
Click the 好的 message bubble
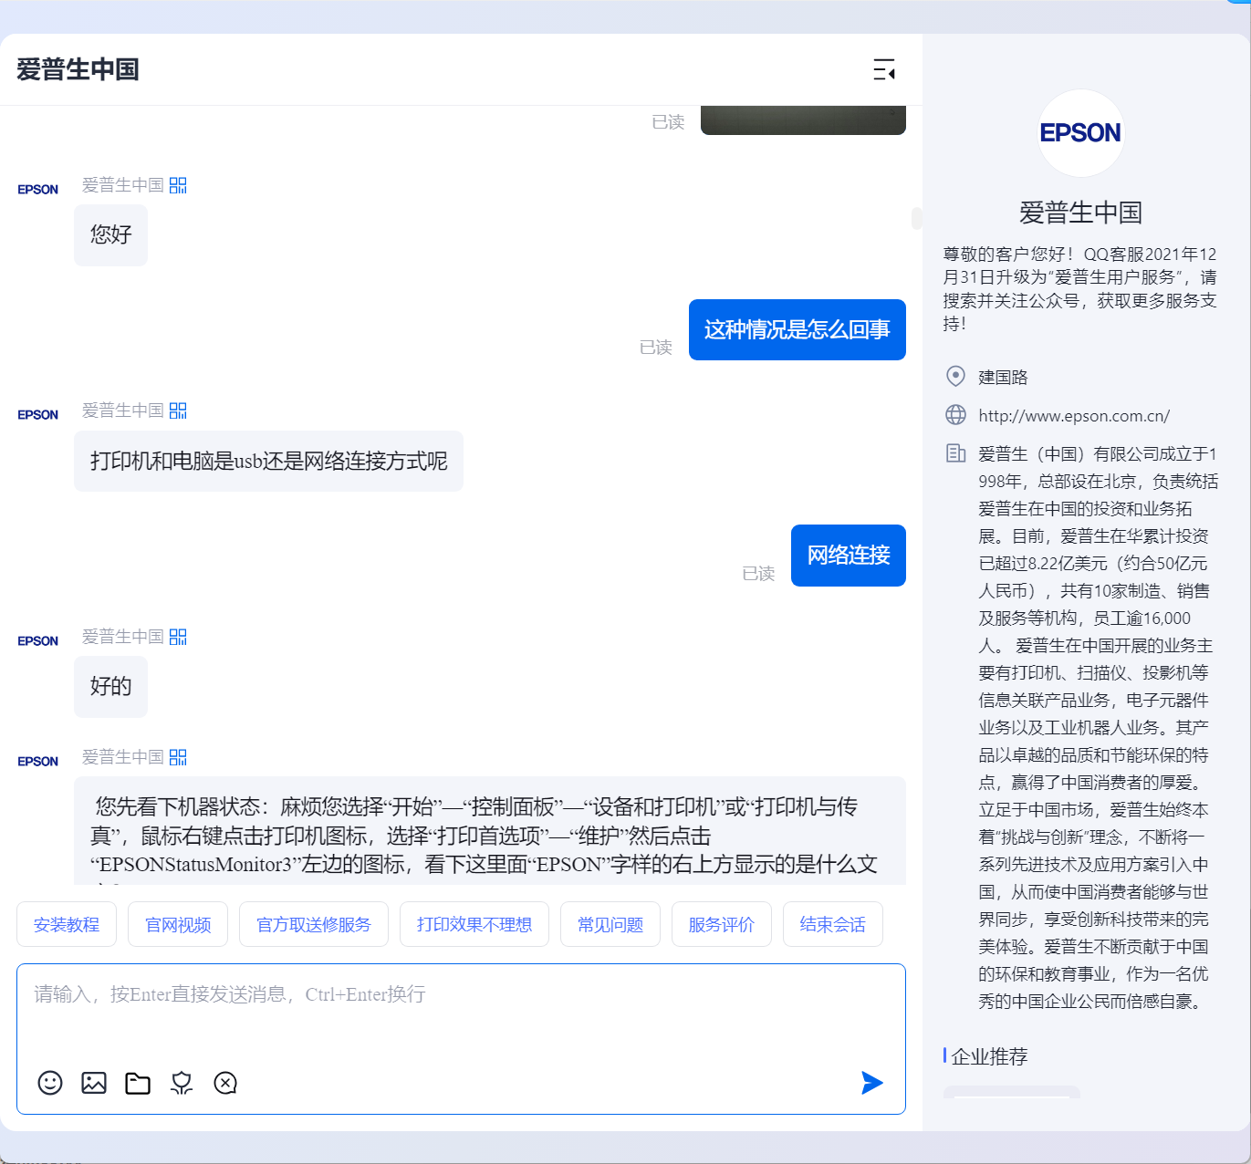coord(110,687)
